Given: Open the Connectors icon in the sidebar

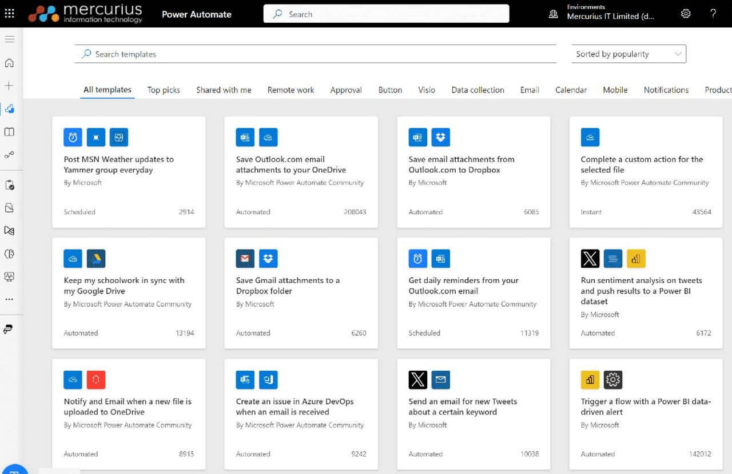Looking at the screenshot, I should (x=9, y=155).
